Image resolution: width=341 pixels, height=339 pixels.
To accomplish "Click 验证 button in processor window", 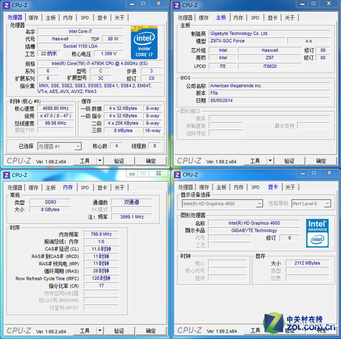I will pos(119,161).
